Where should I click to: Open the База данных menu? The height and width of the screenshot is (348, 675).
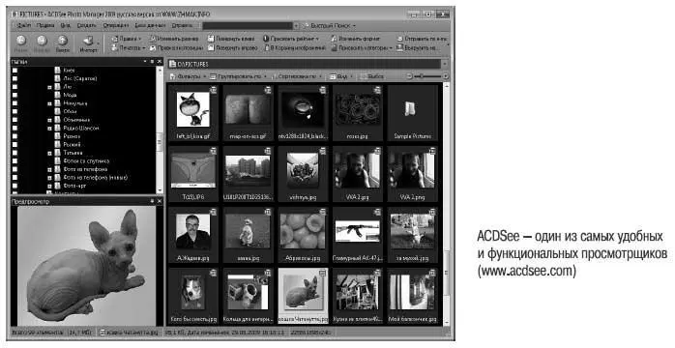pos(150,26)
